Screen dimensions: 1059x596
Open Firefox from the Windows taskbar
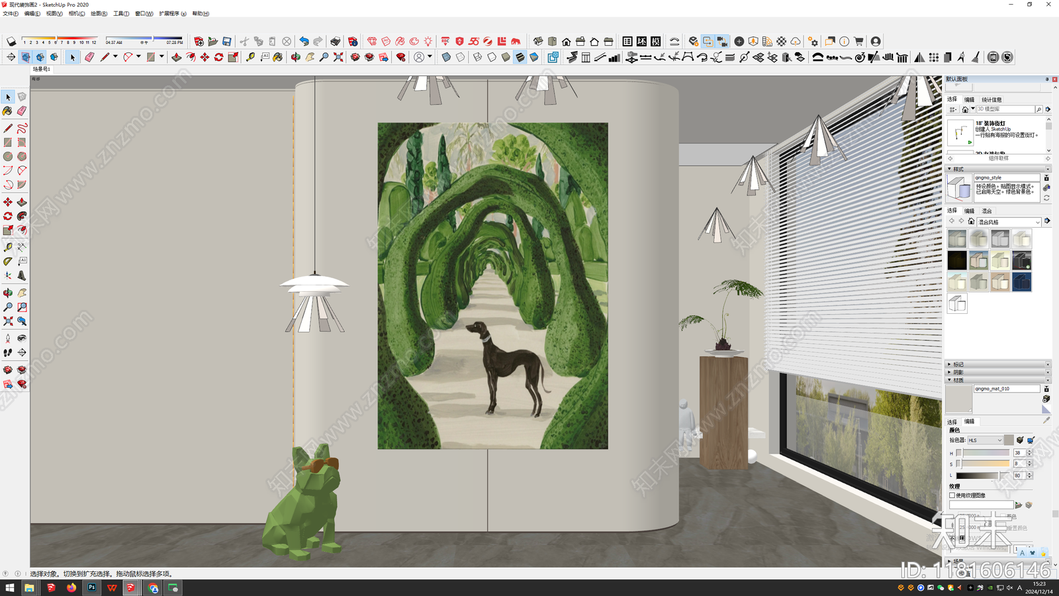coord(71,587)
